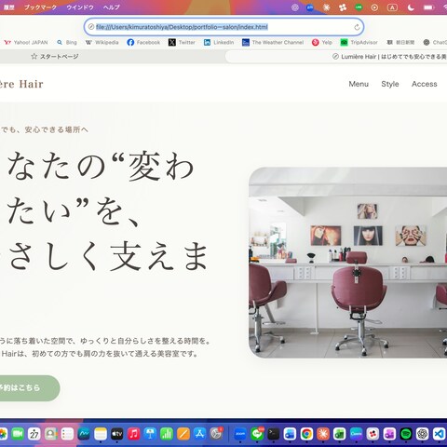Open the TripAdvisor bookmark
The height and width of the screenshot is (447, 447).
(359, 42)
